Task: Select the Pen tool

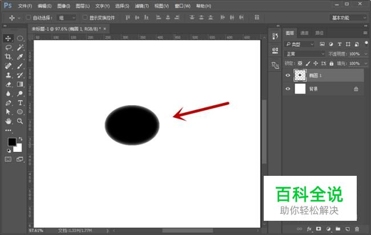Action: pos(9,102)
